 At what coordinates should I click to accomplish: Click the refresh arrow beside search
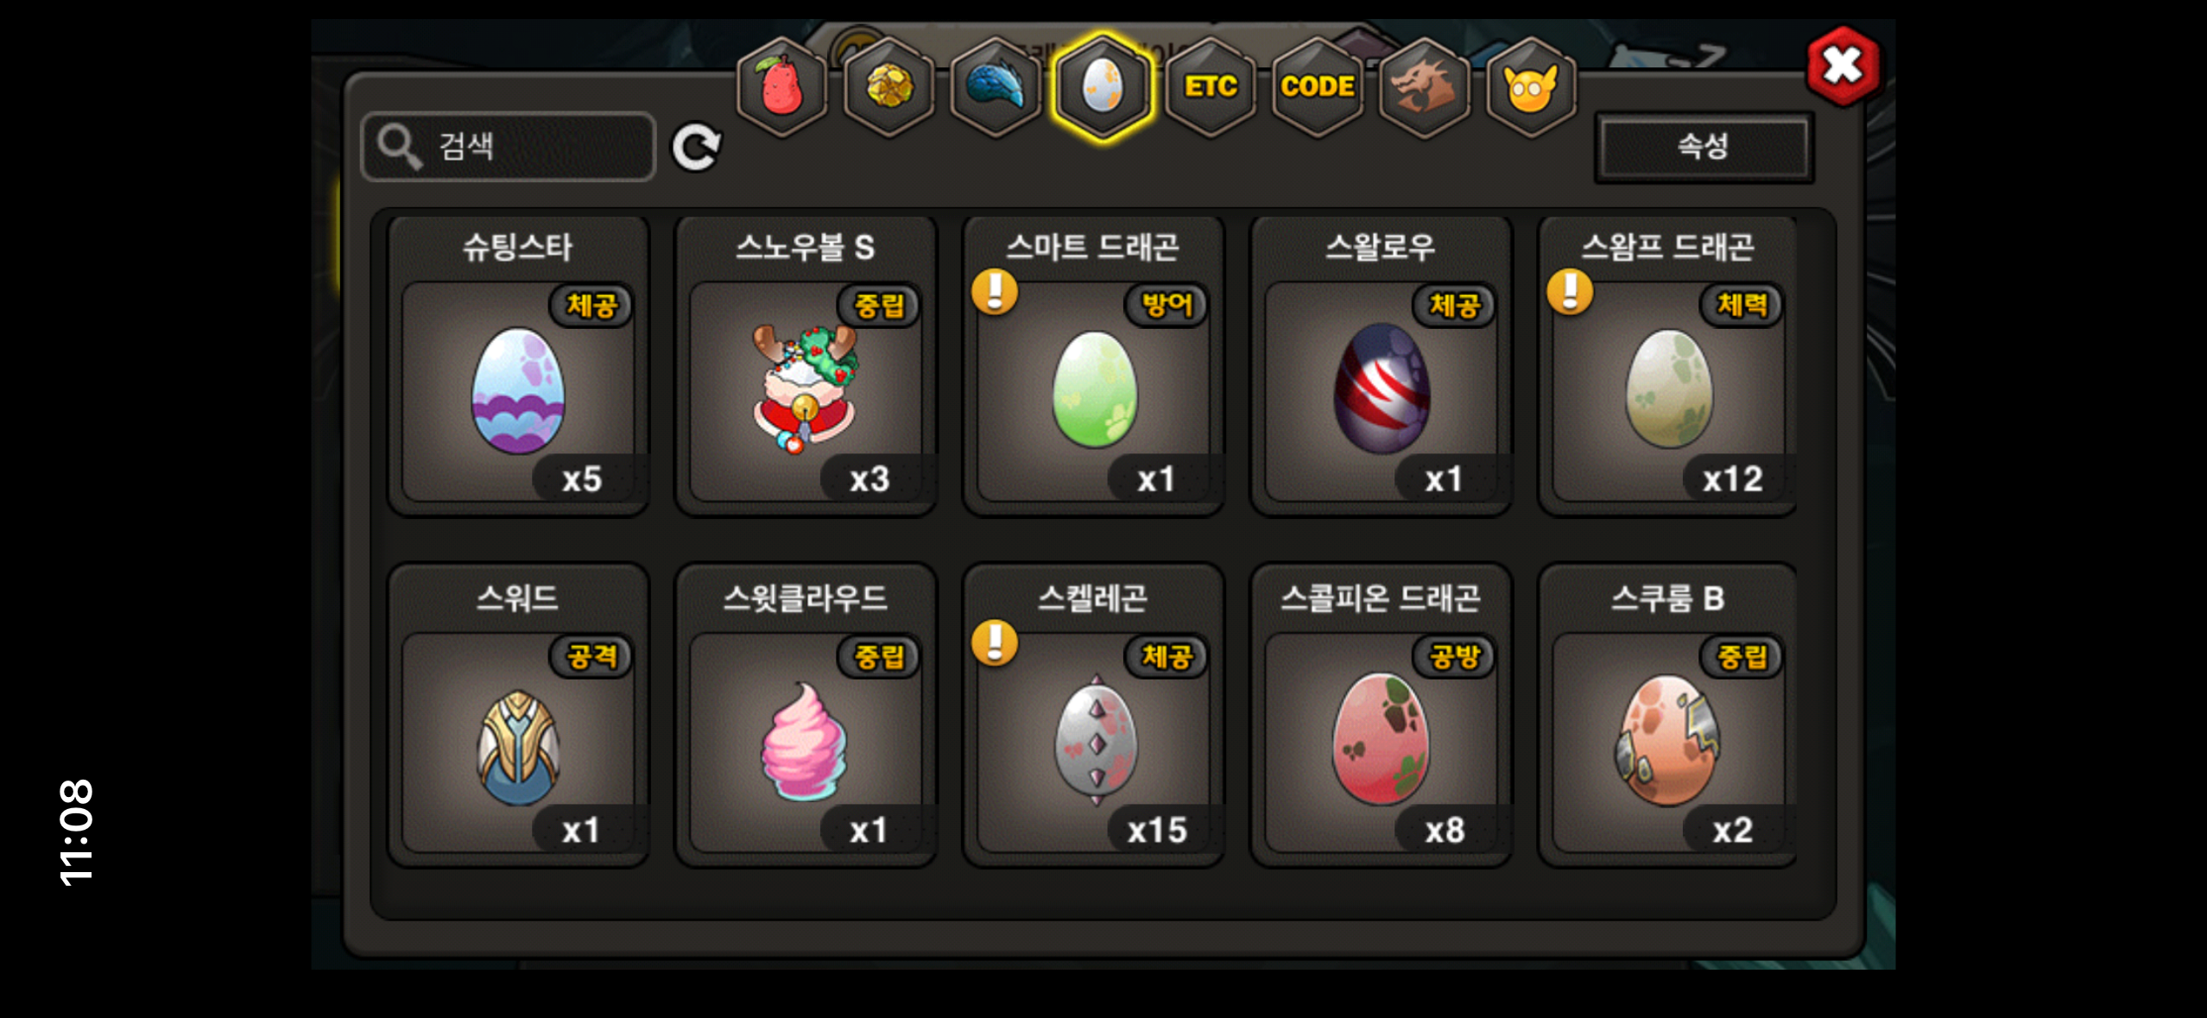[696, 147]
